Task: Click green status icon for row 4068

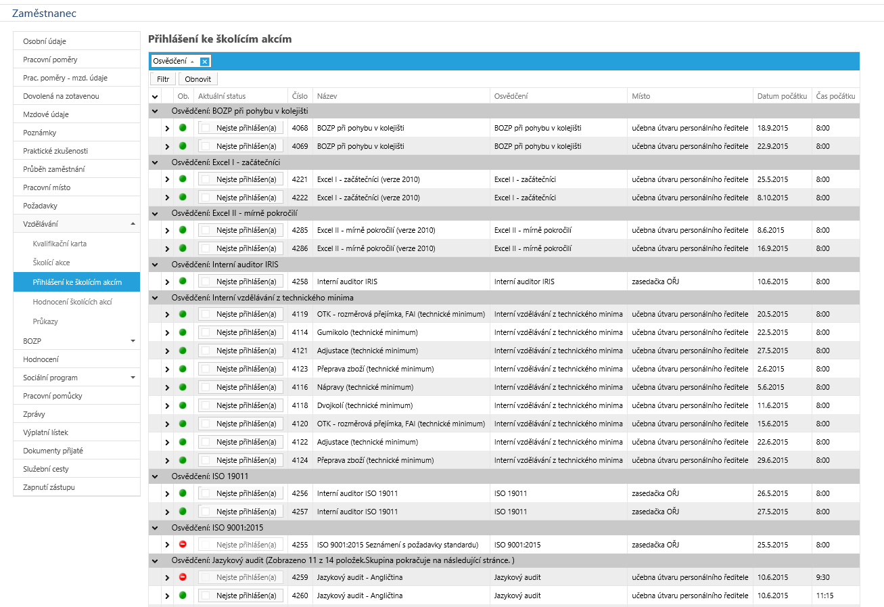Action: [x=183, y=127]
